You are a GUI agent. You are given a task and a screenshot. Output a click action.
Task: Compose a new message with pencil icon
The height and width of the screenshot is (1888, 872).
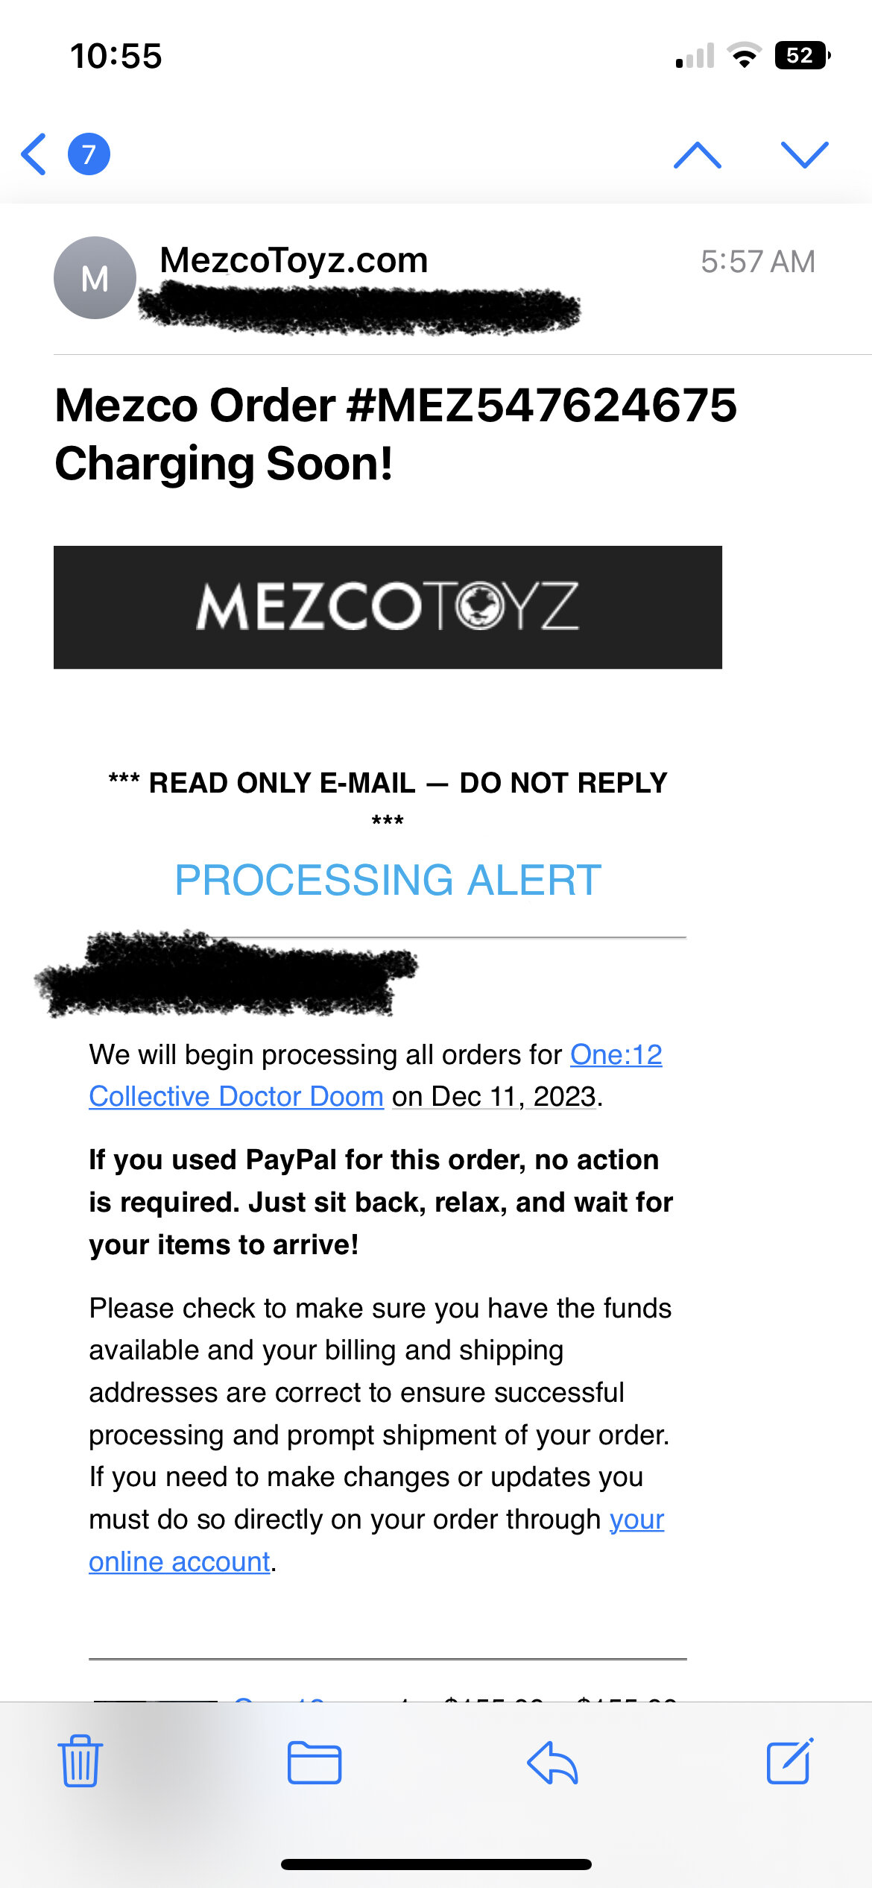tap(790, 1761)
